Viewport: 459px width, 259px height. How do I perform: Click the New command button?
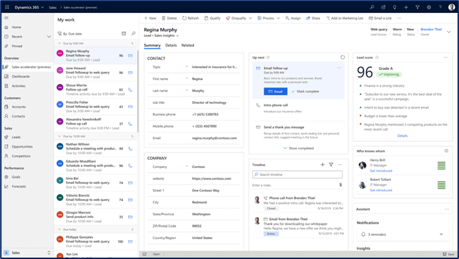(x=150, y=18)
